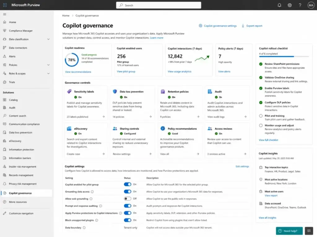
Task: Check the Pilot and training checklist circle
Action: pos(261,116)
